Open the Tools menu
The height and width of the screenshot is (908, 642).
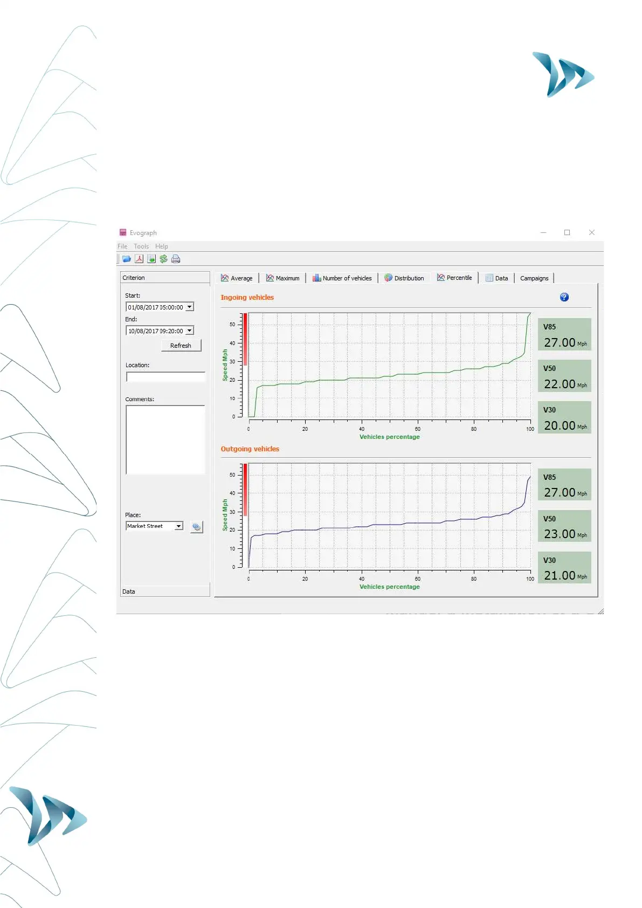[141, 246]
